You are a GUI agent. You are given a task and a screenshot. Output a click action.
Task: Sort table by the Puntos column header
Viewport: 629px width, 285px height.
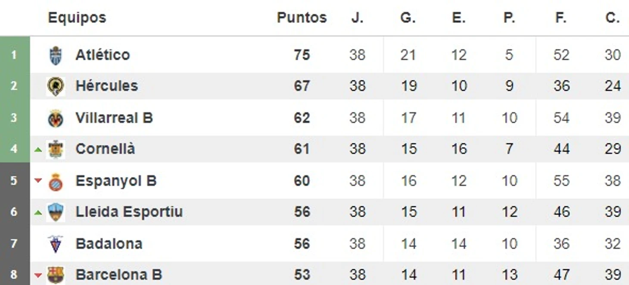click(302, 18)
